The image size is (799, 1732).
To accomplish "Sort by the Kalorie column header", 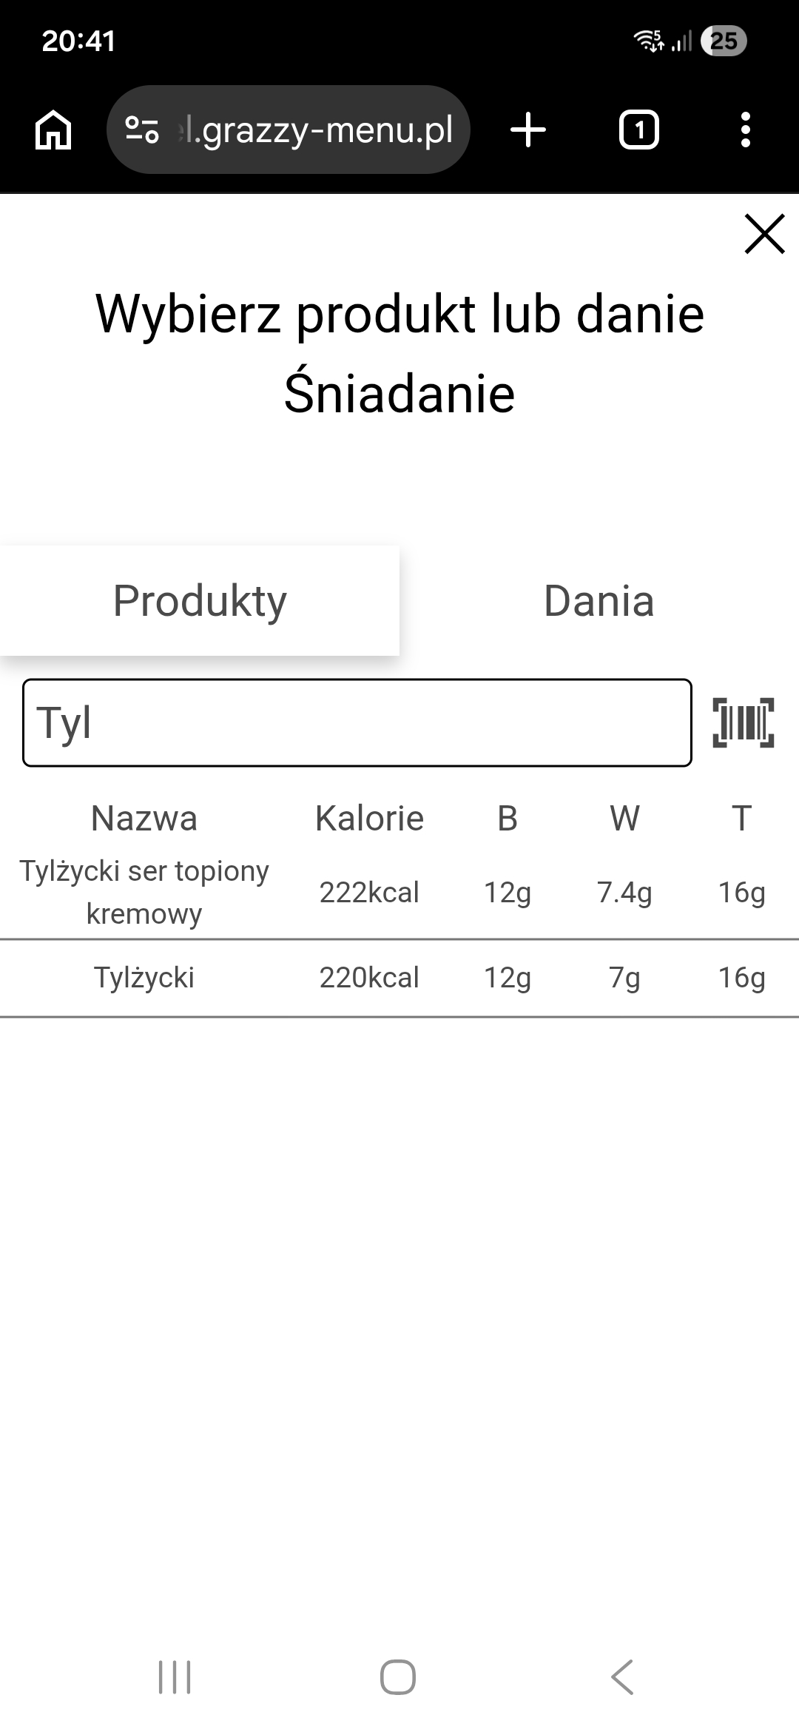I will (370, 818).
